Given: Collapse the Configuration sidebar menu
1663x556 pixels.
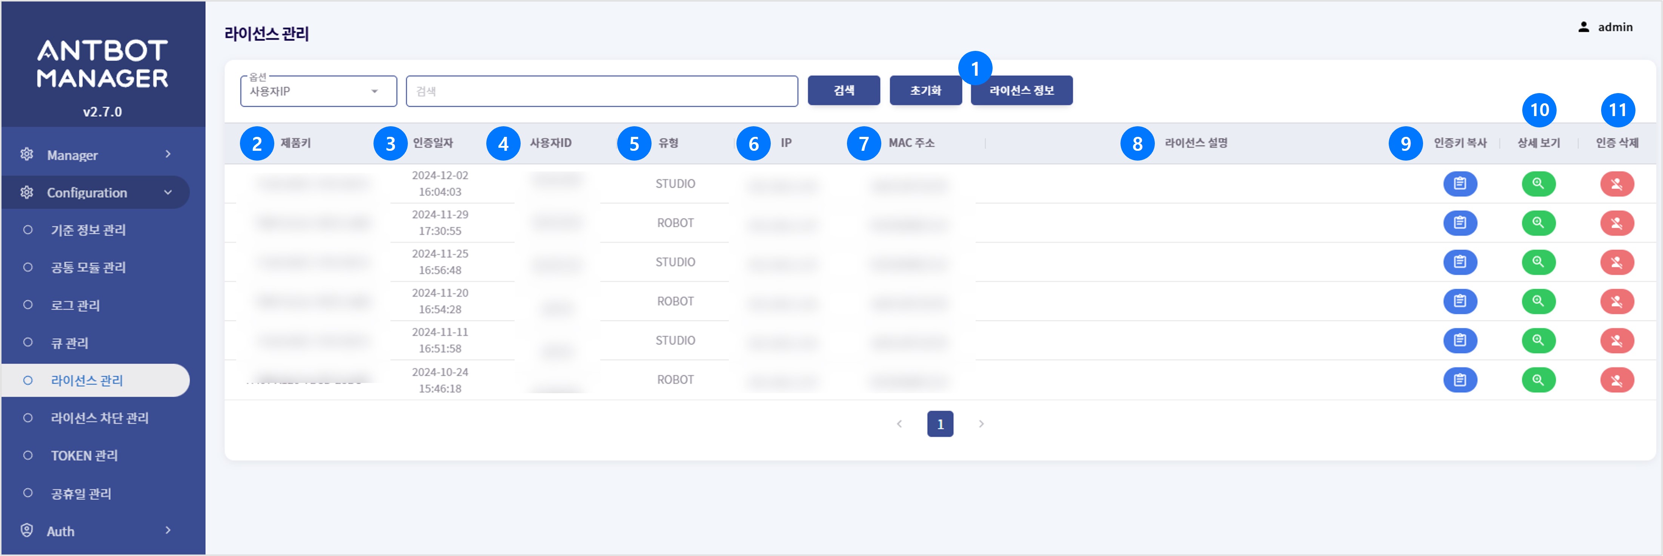Looking at the screenshot, I should [x=95, y=192].
